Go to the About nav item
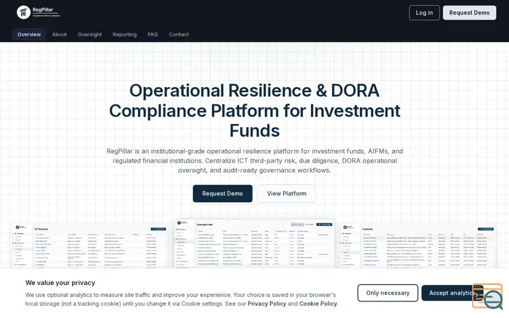Image resolution: width=509 pixels, height=318 pixels. pos(59,34)
